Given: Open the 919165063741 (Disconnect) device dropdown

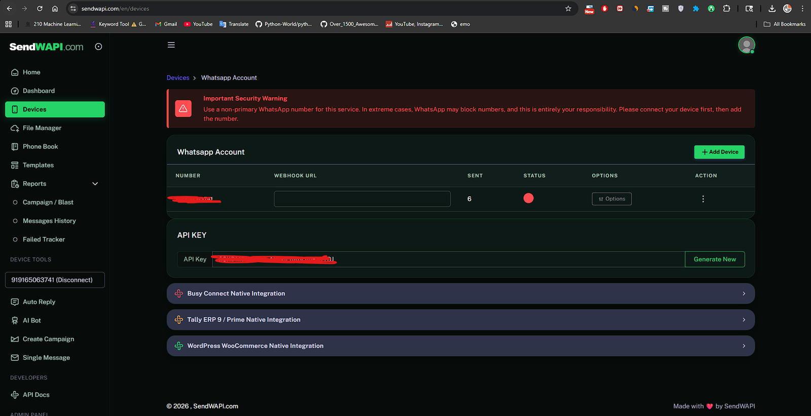Looking at the screenshot, I should click(55, 280).
